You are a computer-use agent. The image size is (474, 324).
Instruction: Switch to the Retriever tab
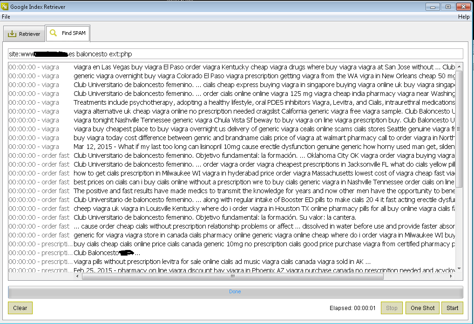(24, 34)
